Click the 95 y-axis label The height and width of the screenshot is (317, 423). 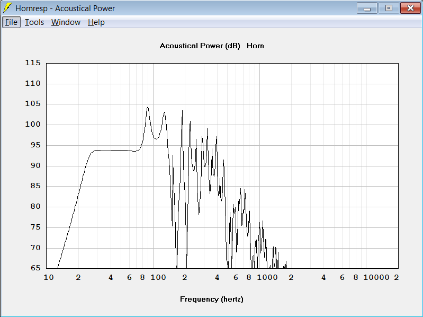point(35,145)
